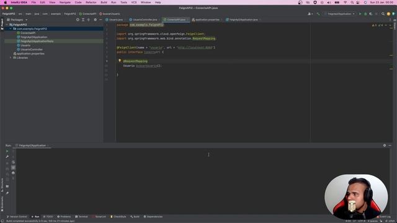This screenshot has width=397, height=223.
Task: Click the print icon in Run console
Action: click(14, 173)
